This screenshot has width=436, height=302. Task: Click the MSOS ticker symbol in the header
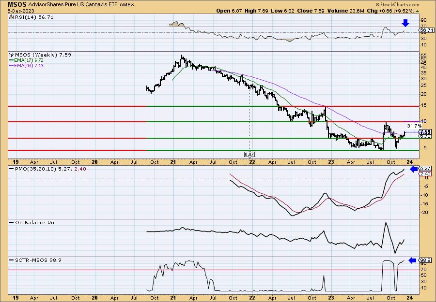(17, 4)
